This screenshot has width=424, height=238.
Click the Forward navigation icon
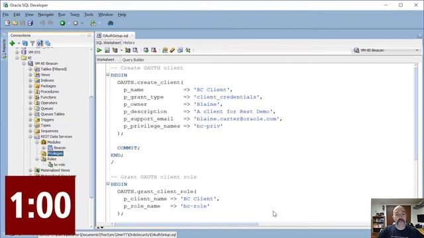[x=76, y=23]
